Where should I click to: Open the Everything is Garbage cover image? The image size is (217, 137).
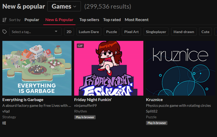point(37,68)
